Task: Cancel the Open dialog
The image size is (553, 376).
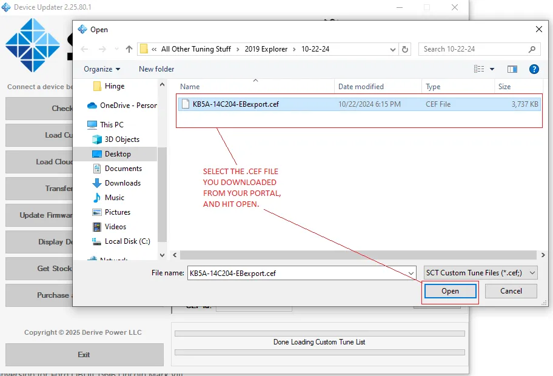Action: click(x=511, y=291)
